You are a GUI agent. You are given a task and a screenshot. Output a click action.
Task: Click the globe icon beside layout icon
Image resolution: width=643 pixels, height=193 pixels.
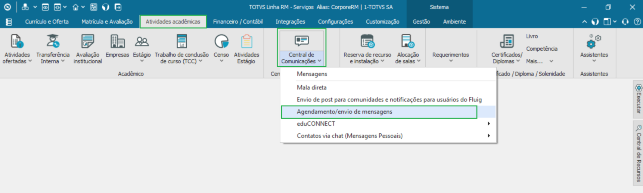[x=595, y=22]
